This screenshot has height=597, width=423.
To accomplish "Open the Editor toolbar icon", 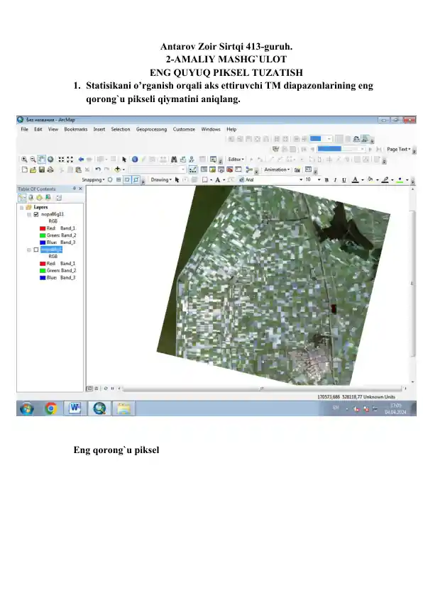I will pos(193,169).
